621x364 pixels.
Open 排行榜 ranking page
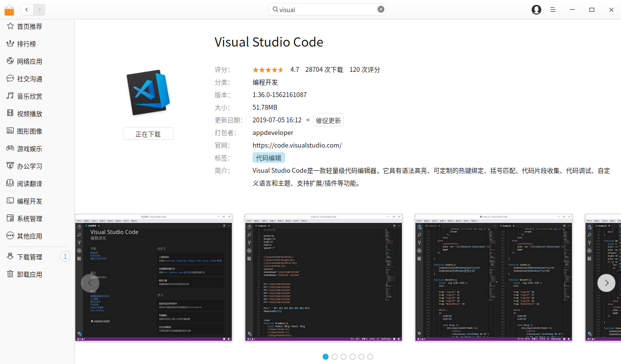click(27, 44)
